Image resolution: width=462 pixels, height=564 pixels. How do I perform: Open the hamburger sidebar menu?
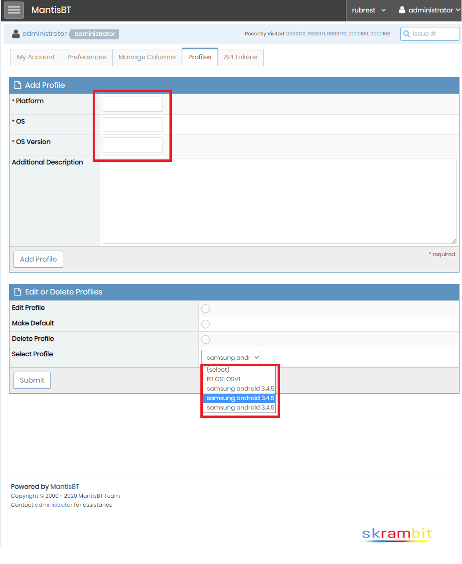pyautogui.click(x=14, y=10)
